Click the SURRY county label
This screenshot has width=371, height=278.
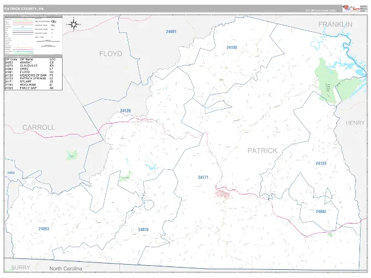21,268
